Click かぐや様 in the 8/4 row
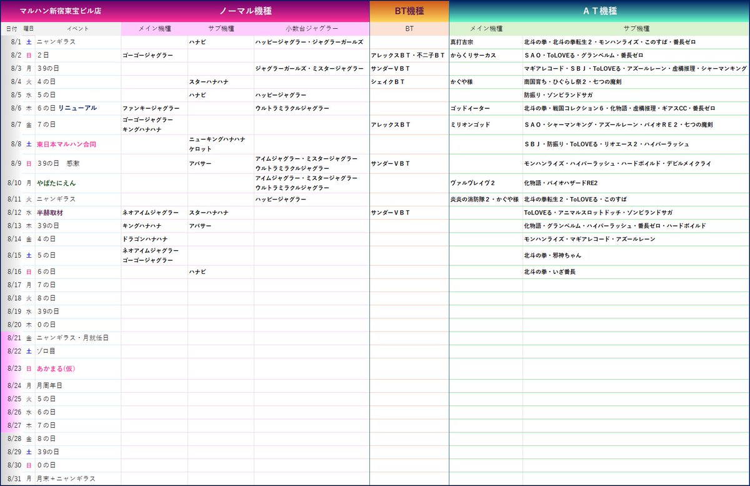 point(461,81)
